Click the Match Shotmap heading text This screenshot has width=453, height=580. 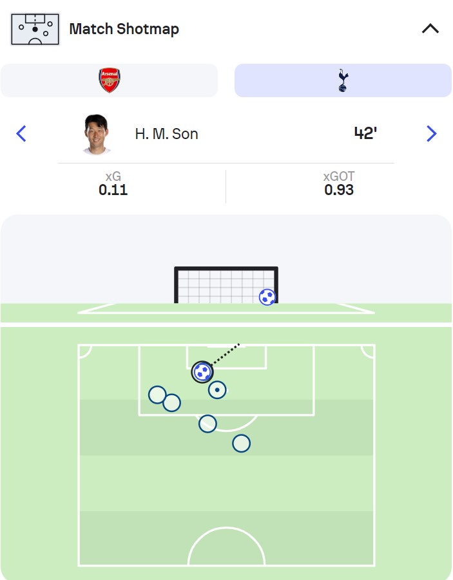pyautogui.click(x=124, y=29)
